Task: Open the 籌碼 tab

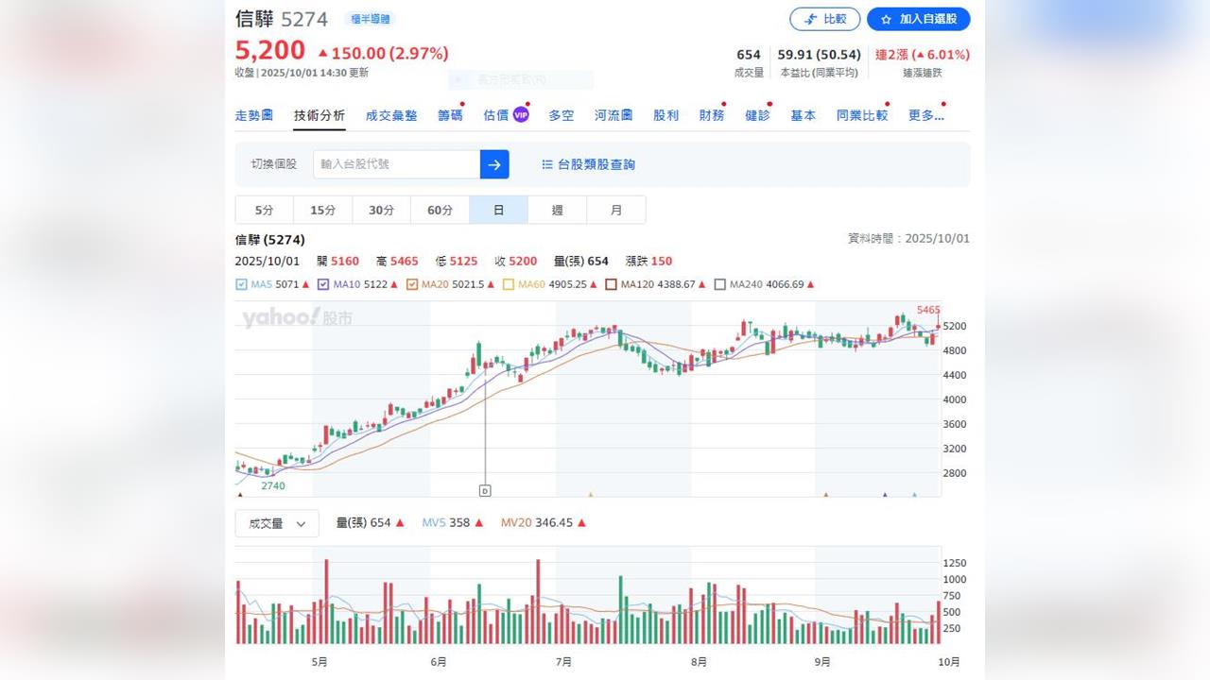Action: 450,115
